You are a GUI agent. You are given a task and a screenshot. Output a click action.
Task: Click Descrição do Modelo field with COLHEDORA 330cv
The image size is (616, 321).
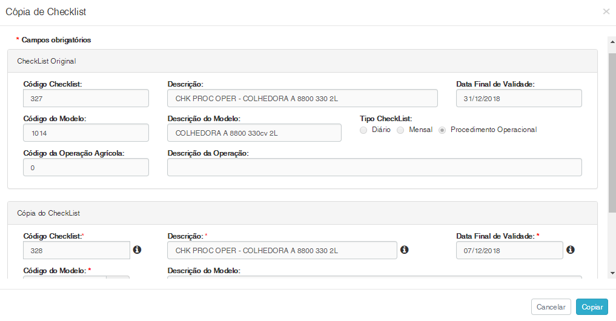(x=254, y=133)
